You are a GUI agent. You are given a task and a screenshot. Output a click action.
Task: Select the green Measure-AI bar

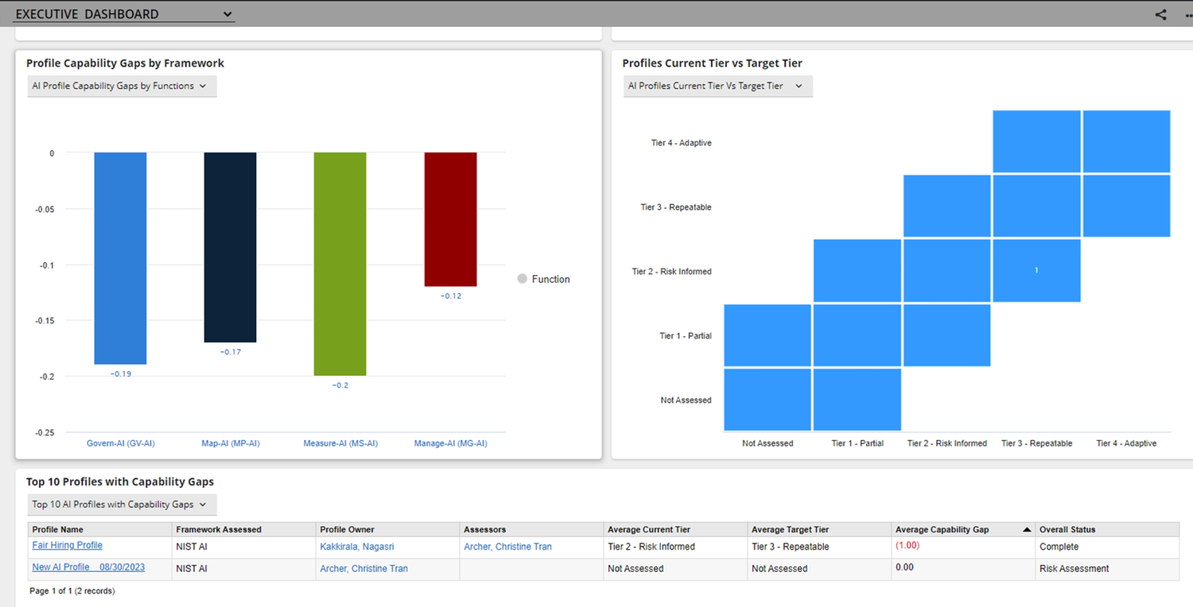tap(340, 264)
